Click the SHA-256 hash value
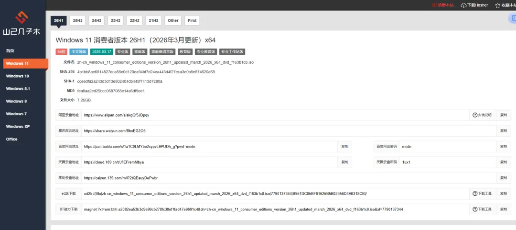 coord(146,71)
